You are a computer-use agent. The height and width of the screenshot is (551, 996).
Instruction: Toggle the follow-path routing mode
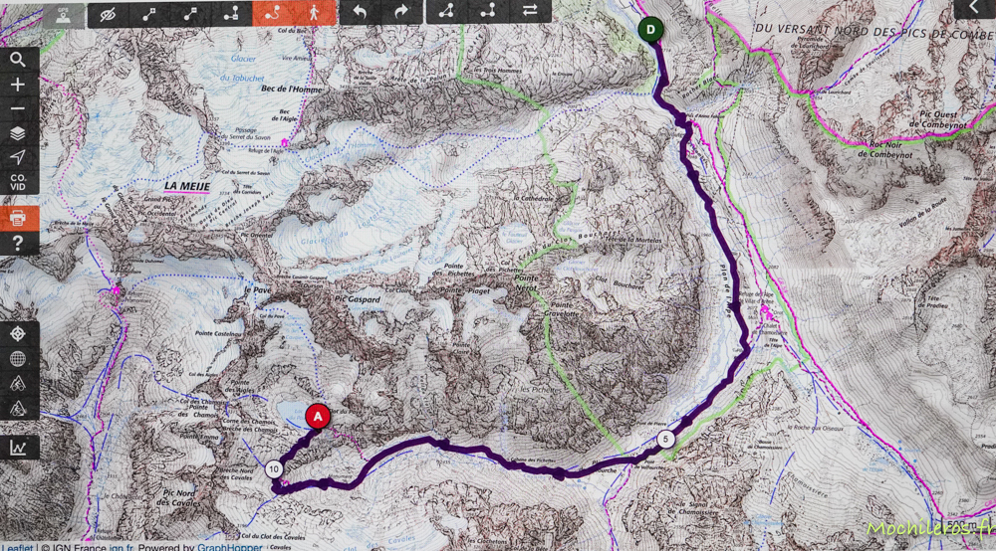tap(273, 13)
